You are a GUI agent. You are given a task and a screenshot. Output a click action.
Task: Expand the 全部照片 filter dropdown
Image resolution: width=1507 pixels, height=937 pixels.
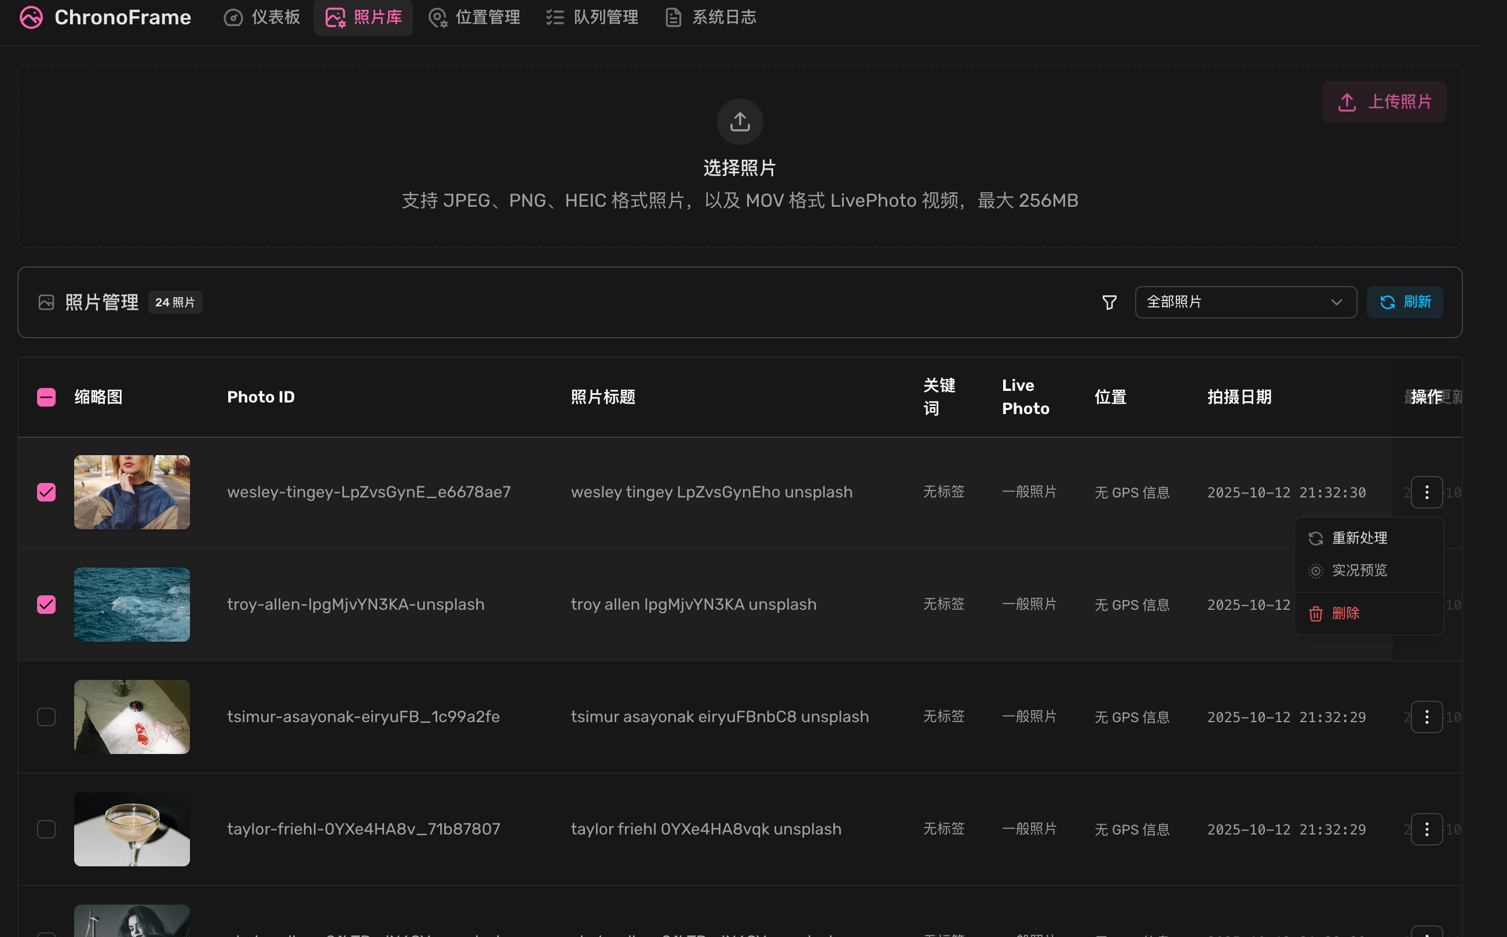(1246, 302)
